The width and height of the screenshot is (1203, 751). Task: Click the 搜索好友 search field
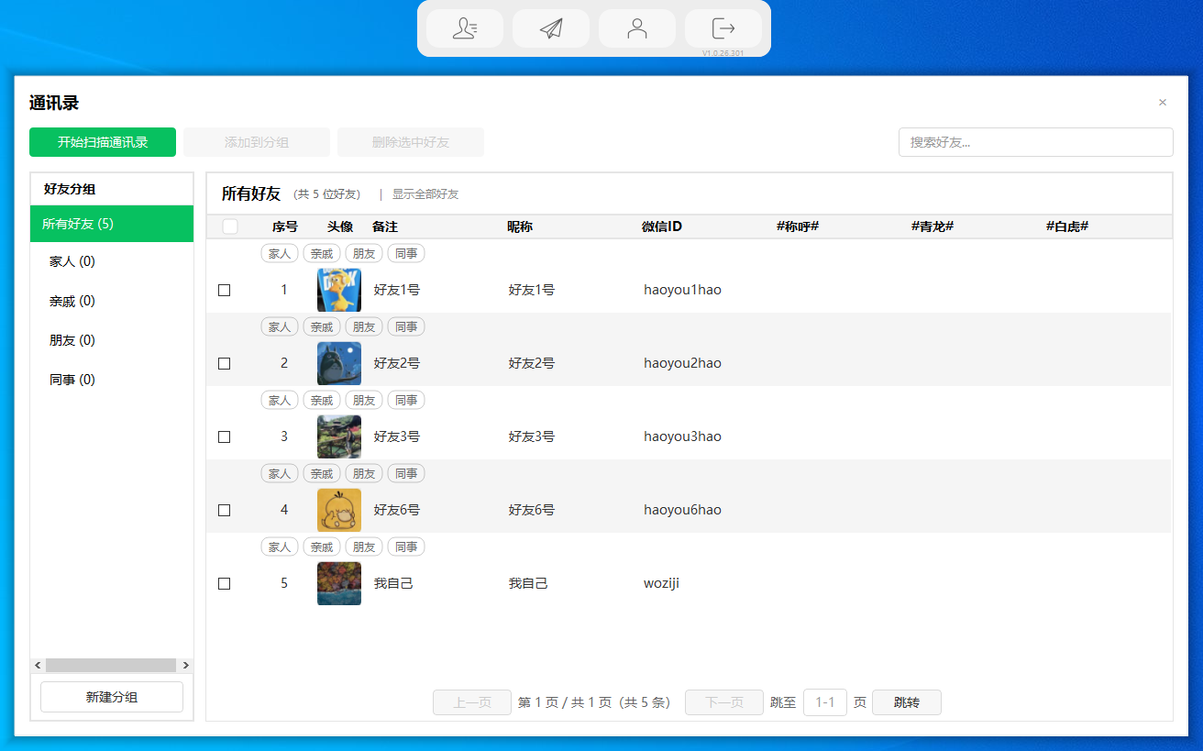(x=1035, y=142)
